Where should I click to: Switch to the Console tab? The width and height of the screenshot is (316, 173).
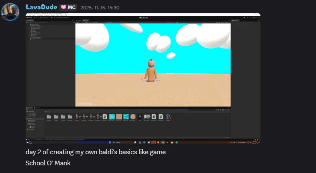click(x=37, y=108)
